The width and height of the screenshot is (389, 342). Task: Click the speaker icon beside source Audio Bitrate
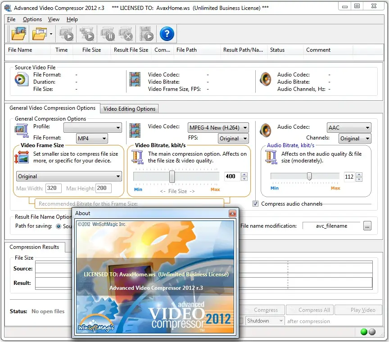266,79
